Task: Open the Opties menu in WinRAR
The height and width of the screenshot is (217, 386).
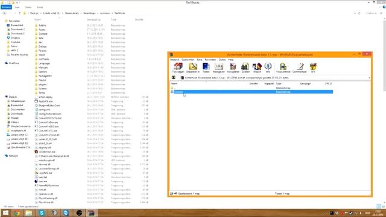Action: [x=222, y=60]
